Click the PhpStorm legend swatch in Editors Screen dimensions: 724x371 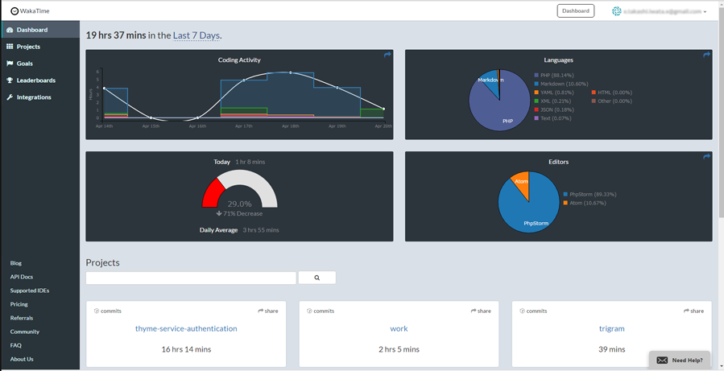565,195
